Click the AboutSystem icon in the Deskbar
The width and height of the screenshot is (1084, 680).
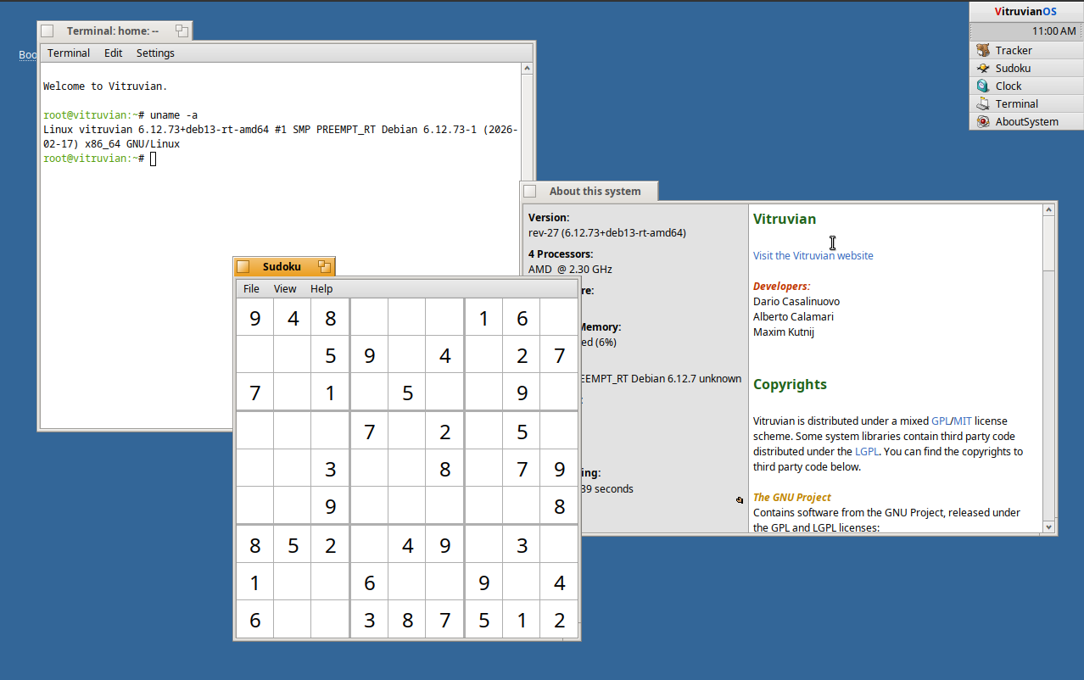click(983, 122)
